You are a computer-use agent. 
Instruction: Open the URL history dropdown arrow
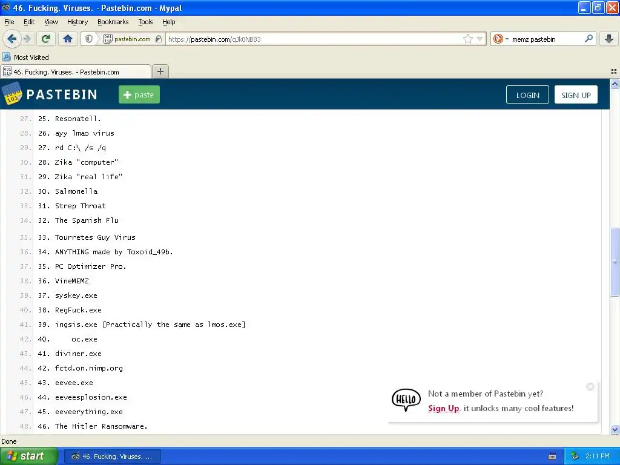(x=480, y=39)
